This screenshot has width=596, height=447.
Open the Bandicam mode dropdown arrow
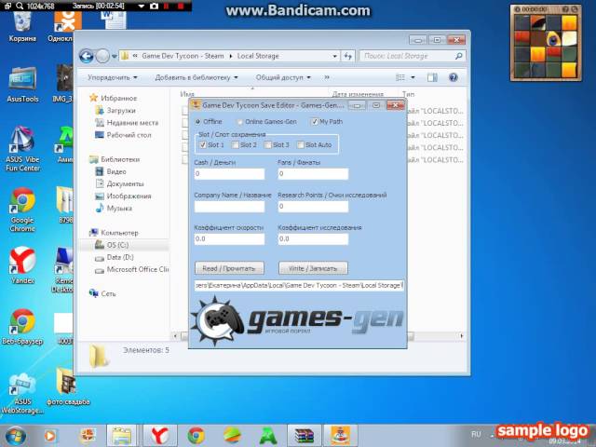pos(141,7)
